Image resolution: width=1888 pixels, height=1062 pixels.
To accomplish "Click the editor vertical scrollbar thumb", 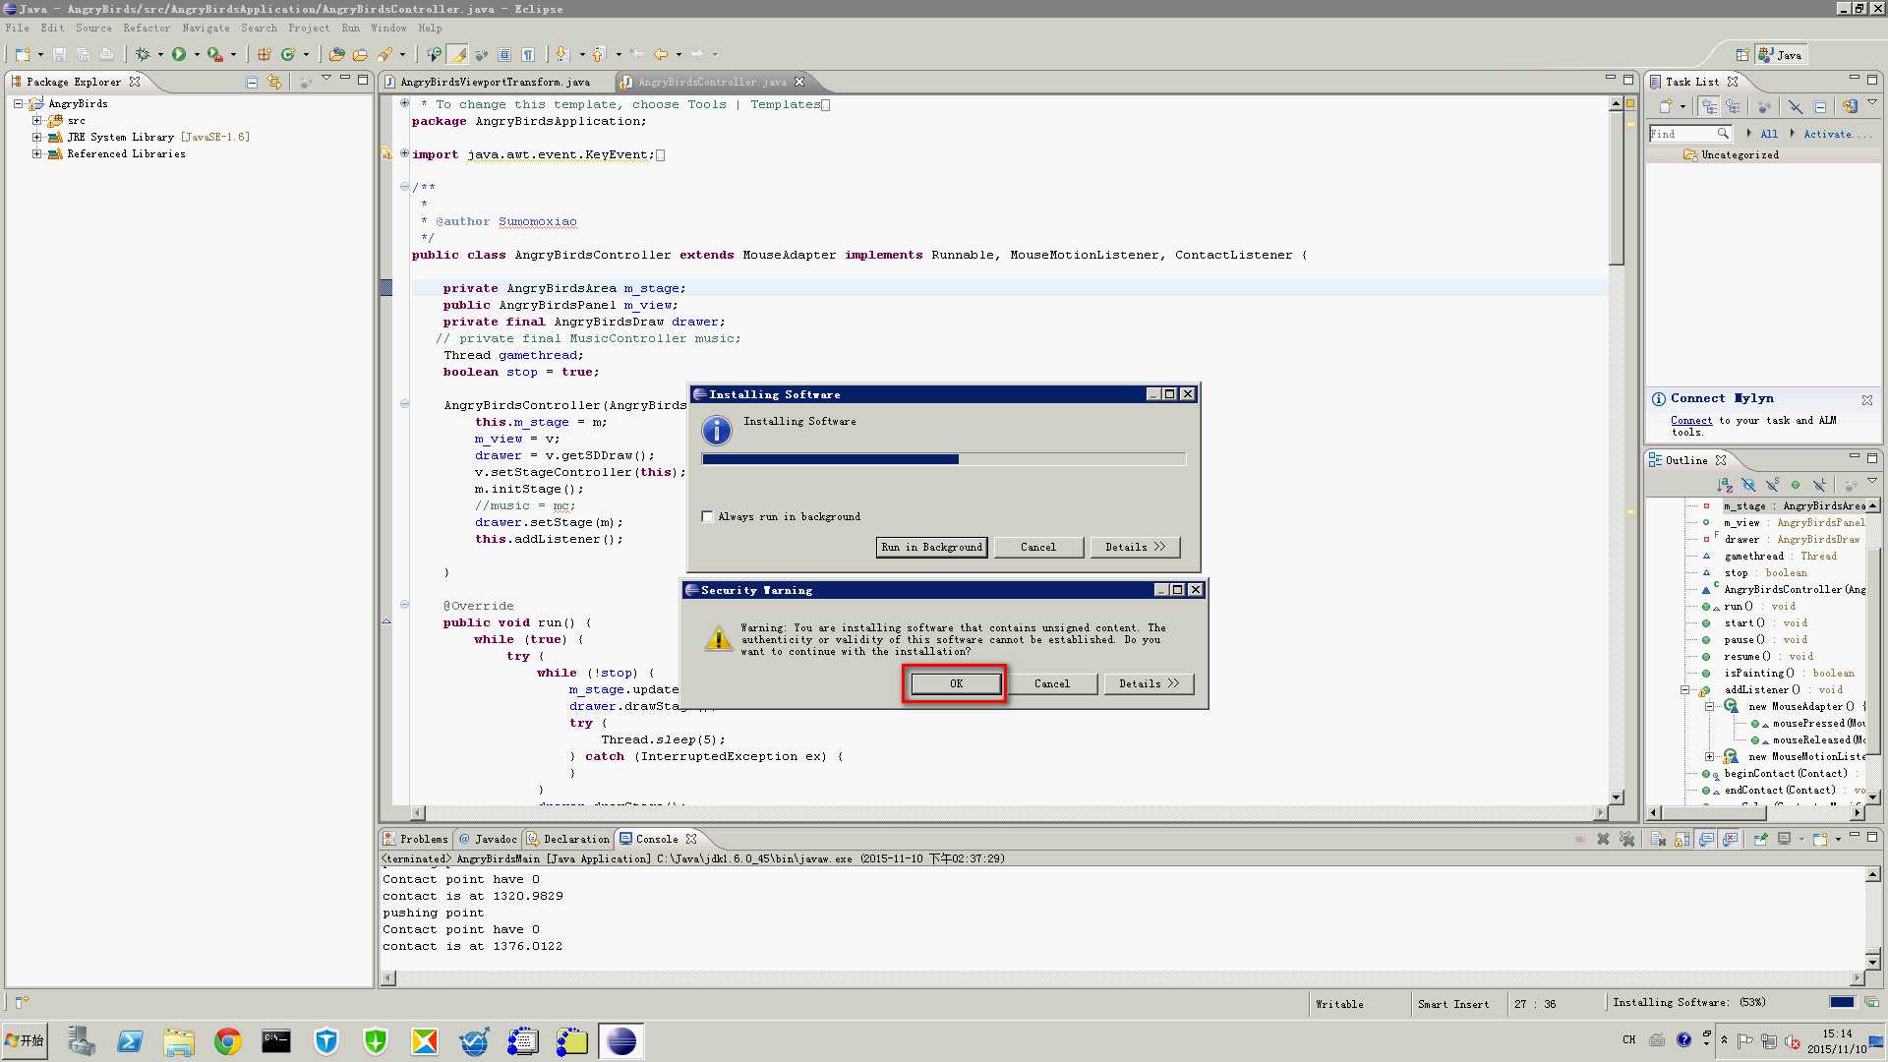I will click(1617, 187).
